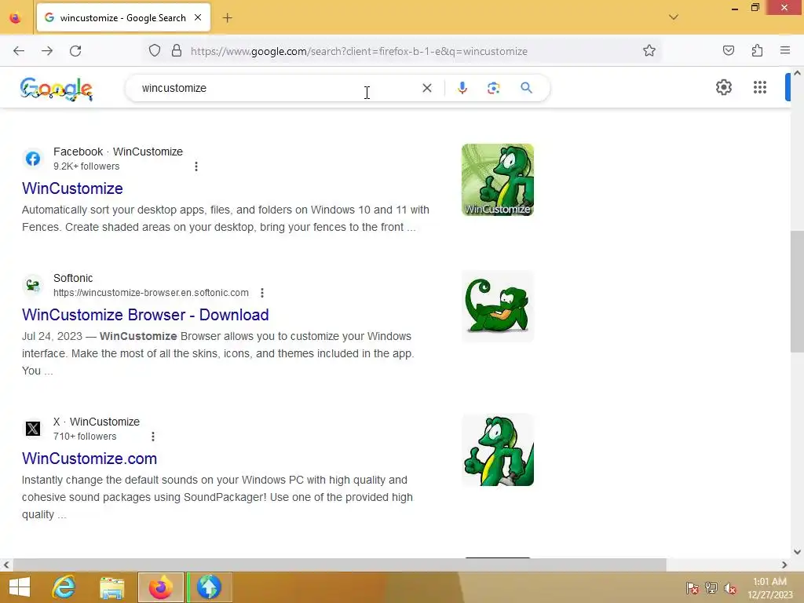
Task: Go forward with the forward arrow
Action: tap(47, 51)
